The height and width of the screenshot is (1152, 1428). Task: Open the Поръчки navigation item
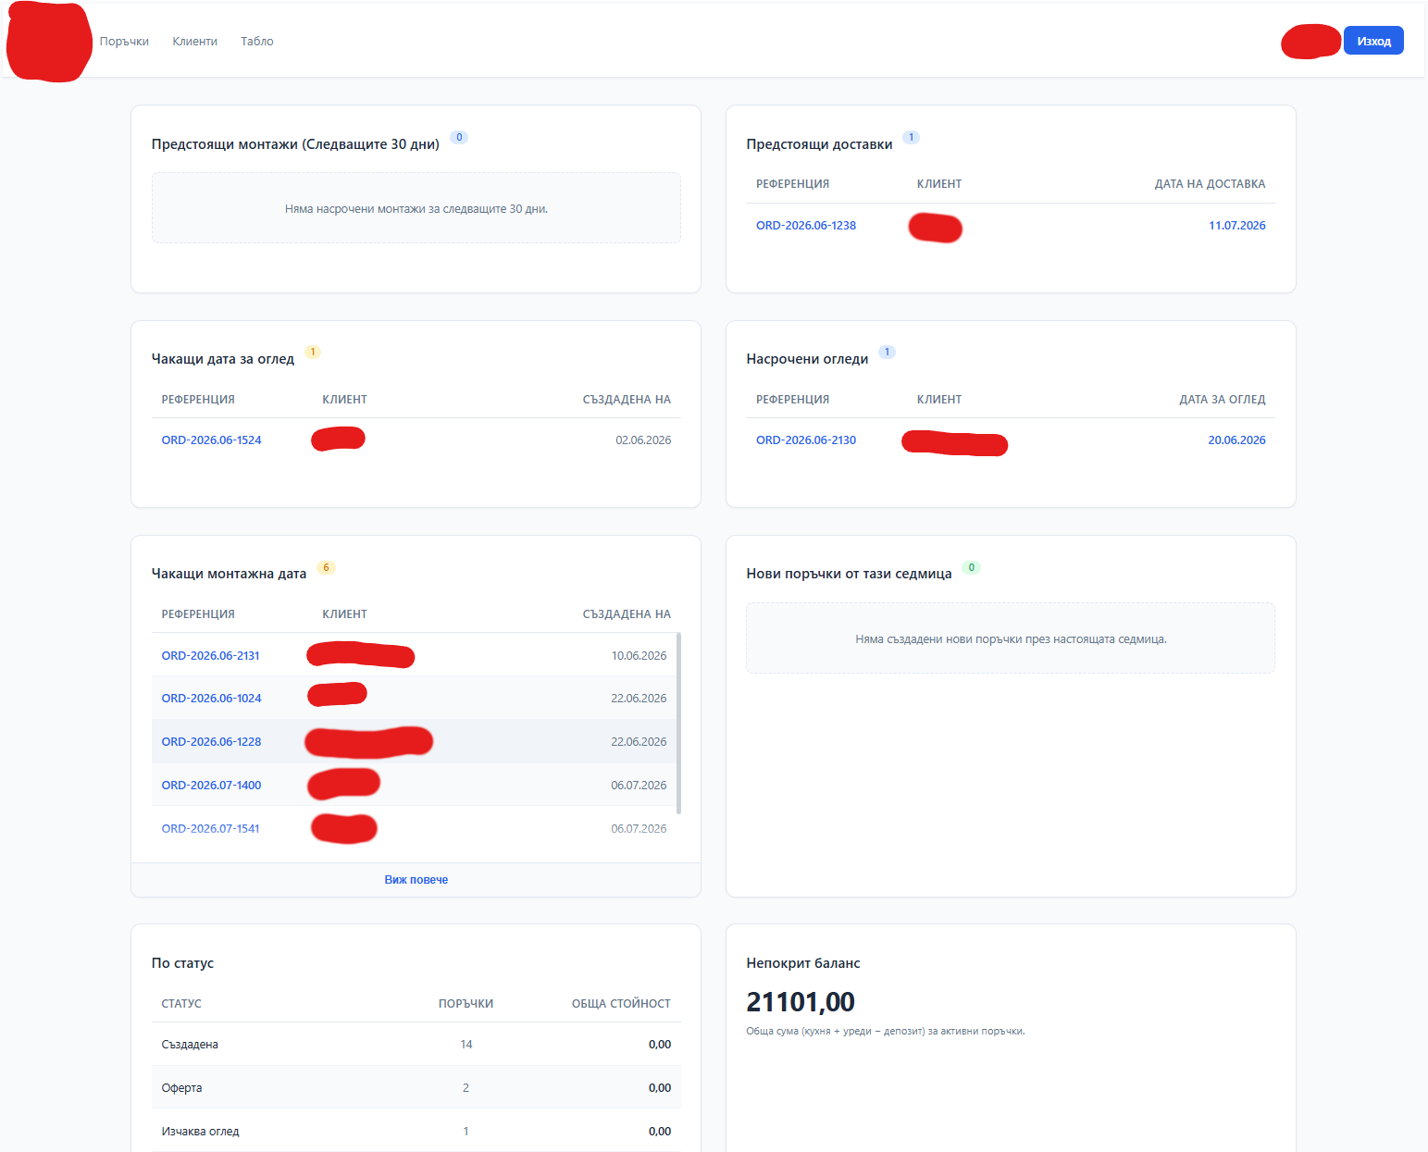(x=124, y=42)
